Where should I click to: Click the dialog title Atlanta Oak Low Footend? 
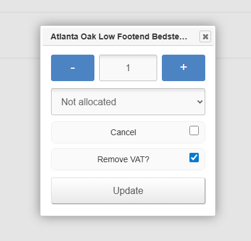pos(118,36)
